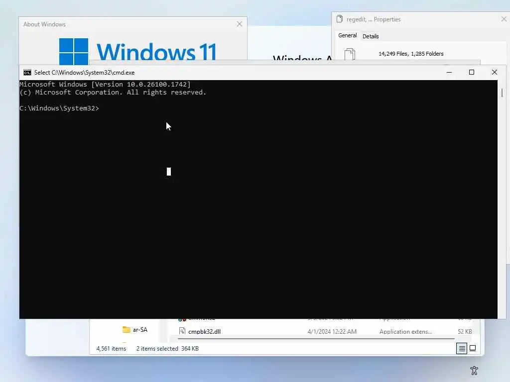Minimize the cmd.exe window
Image resolution: width=510 pixels, height=382 pixels.
(x=449, y=72)
